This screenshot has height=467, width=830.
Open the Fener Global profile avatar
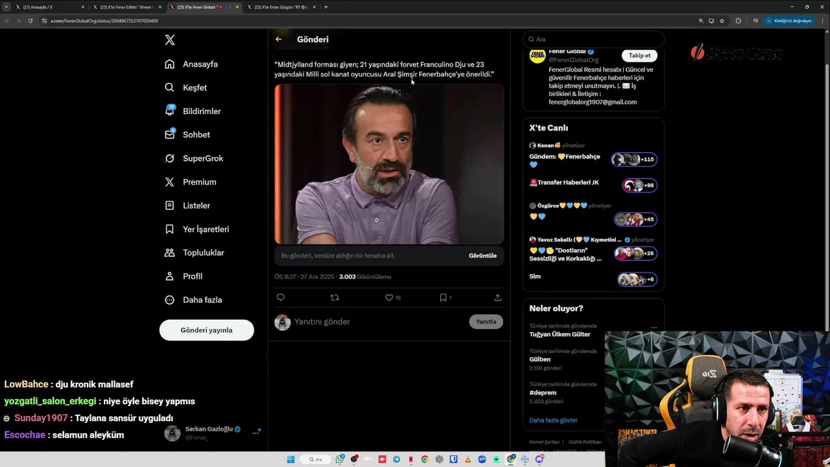point(538,56)
